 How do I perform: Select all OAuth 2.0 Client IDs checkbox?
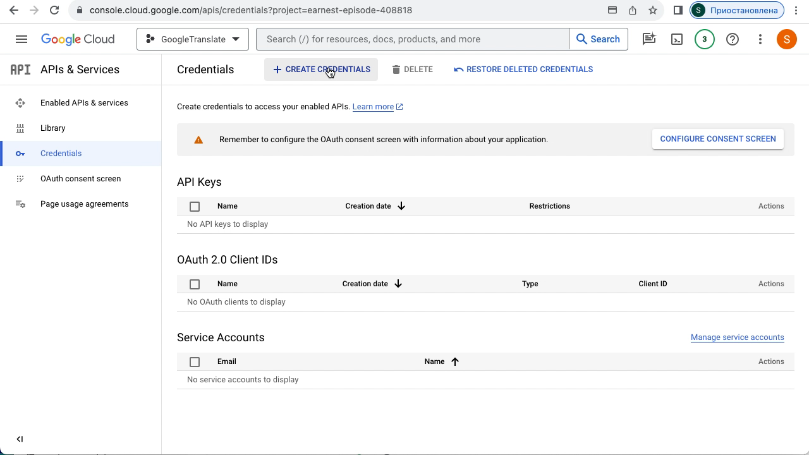pos(195,284)
